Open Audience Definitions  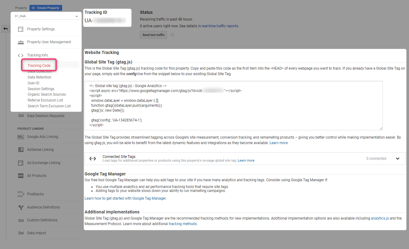tap(43, 207)
